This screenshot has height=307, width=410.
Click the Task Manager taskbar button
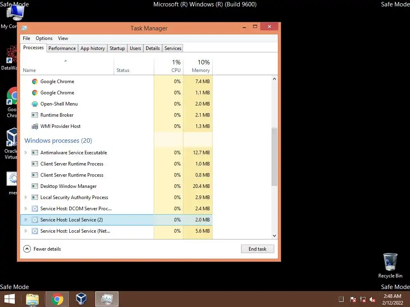pos(107,299)
